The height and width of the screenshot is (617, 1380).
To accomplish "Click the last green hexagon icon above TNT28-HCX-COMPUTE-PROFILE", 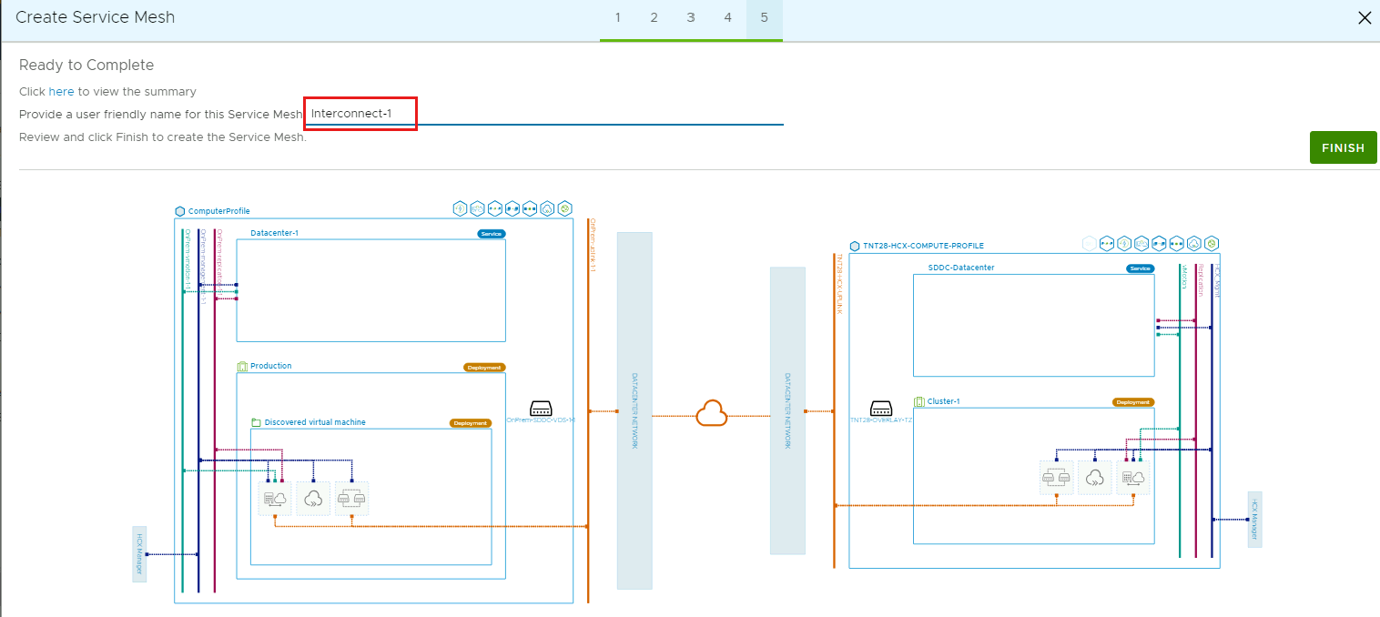I will tap(1212, 243).
